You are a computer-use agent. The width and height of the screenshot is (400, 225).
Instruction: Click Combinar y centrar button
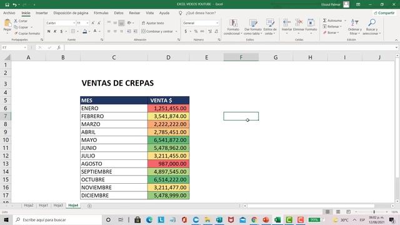coord(157,31)
